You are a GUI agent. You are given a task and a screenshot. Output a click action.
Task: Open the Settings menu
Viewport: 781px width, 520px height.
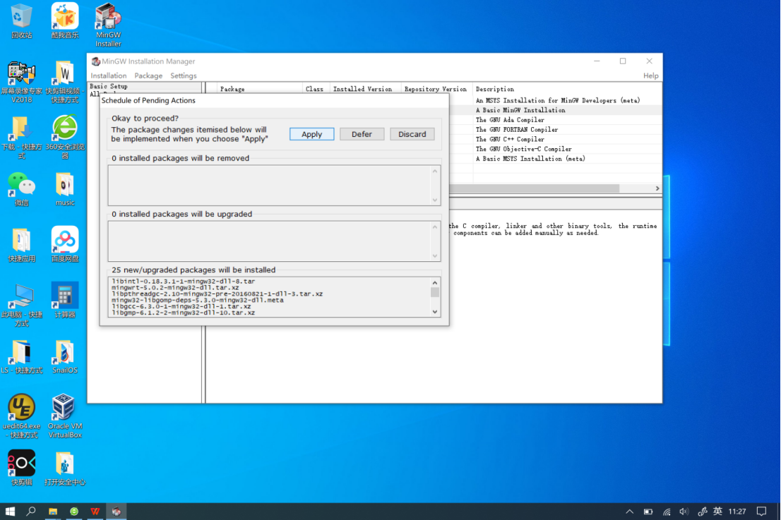click(184, 75)
